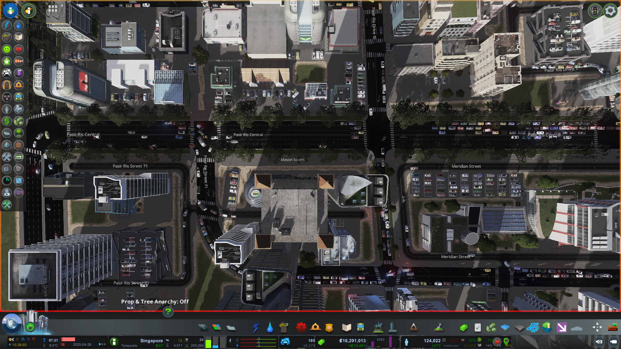This screenshot has width=621, height=349.
Task: Open the Education services menu
Action: tap(347, 327)
